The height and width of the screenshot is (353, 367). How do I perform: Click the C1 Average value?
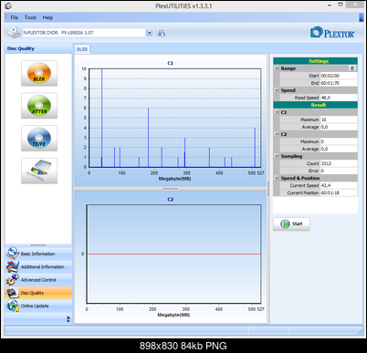tap(339, 127)
